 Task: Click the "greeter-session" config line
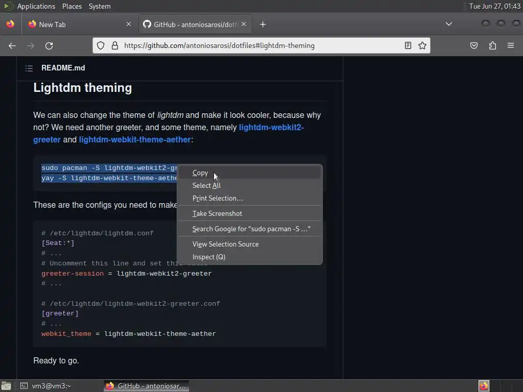(x=127, y=274)
